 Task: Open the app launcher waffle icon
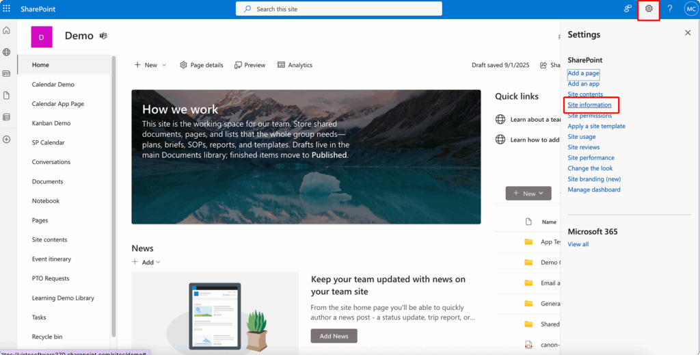click(7, 9)
